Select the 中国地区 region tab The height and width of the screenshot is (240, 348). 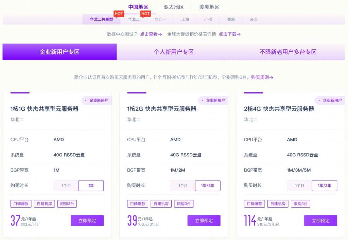click(138, 7)
